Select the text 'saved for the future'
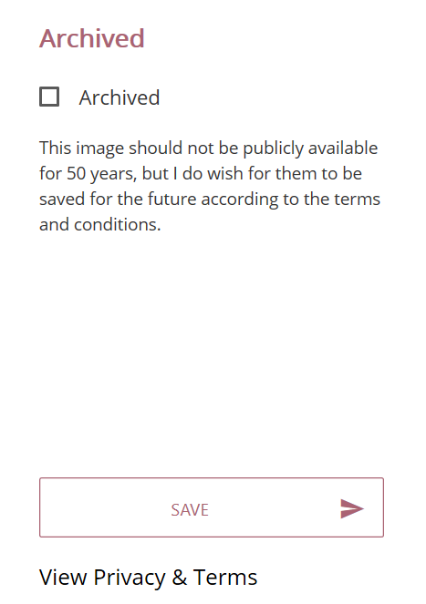Viewport: 426px width, 604px height. (118, 200)
